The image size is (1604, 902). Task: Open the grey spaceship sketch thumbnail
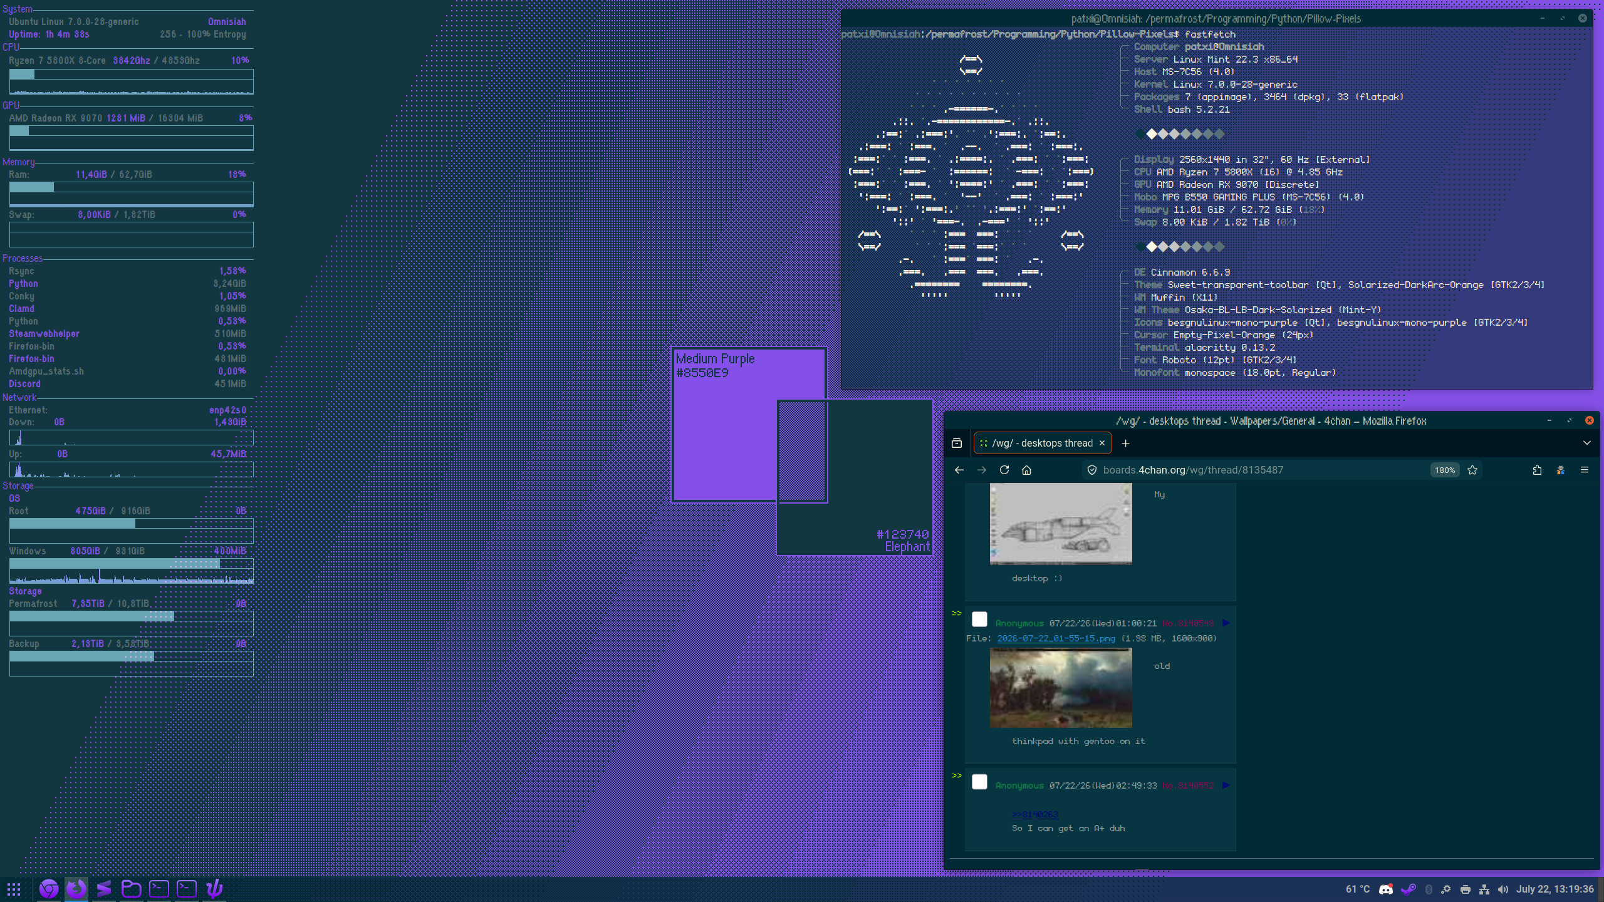tap(1061, 524)
